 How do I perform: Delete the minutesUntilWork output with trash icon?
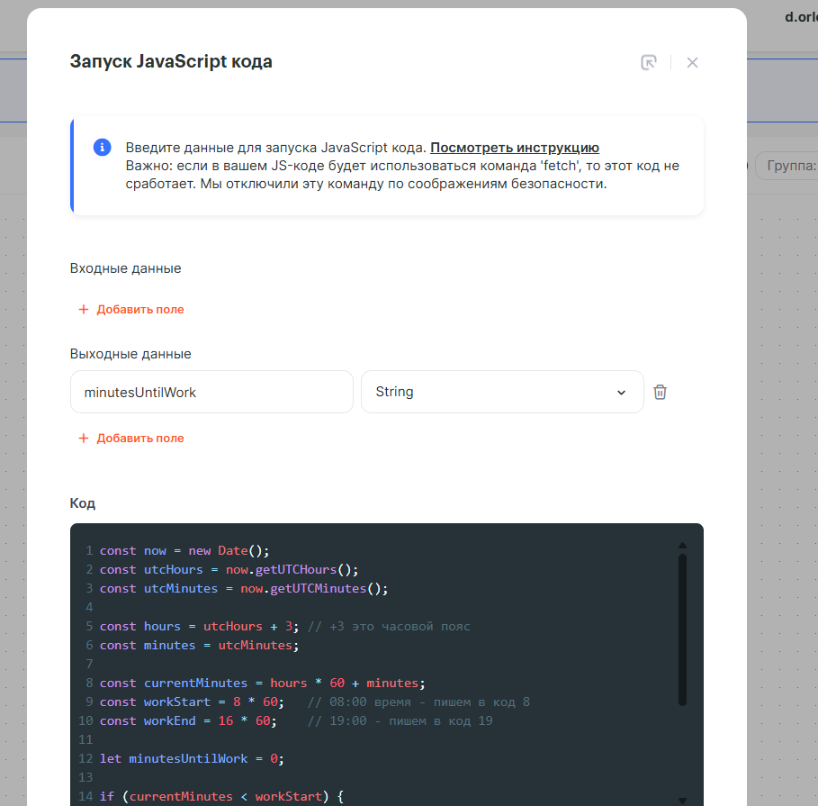pos(660,392)
